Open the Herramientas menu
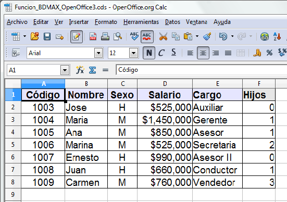287x202 pixels. coord(141,22)
